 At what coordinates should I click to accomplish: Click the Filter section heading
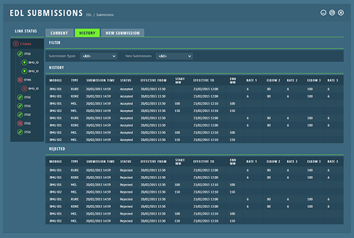(x=55, y=43)
